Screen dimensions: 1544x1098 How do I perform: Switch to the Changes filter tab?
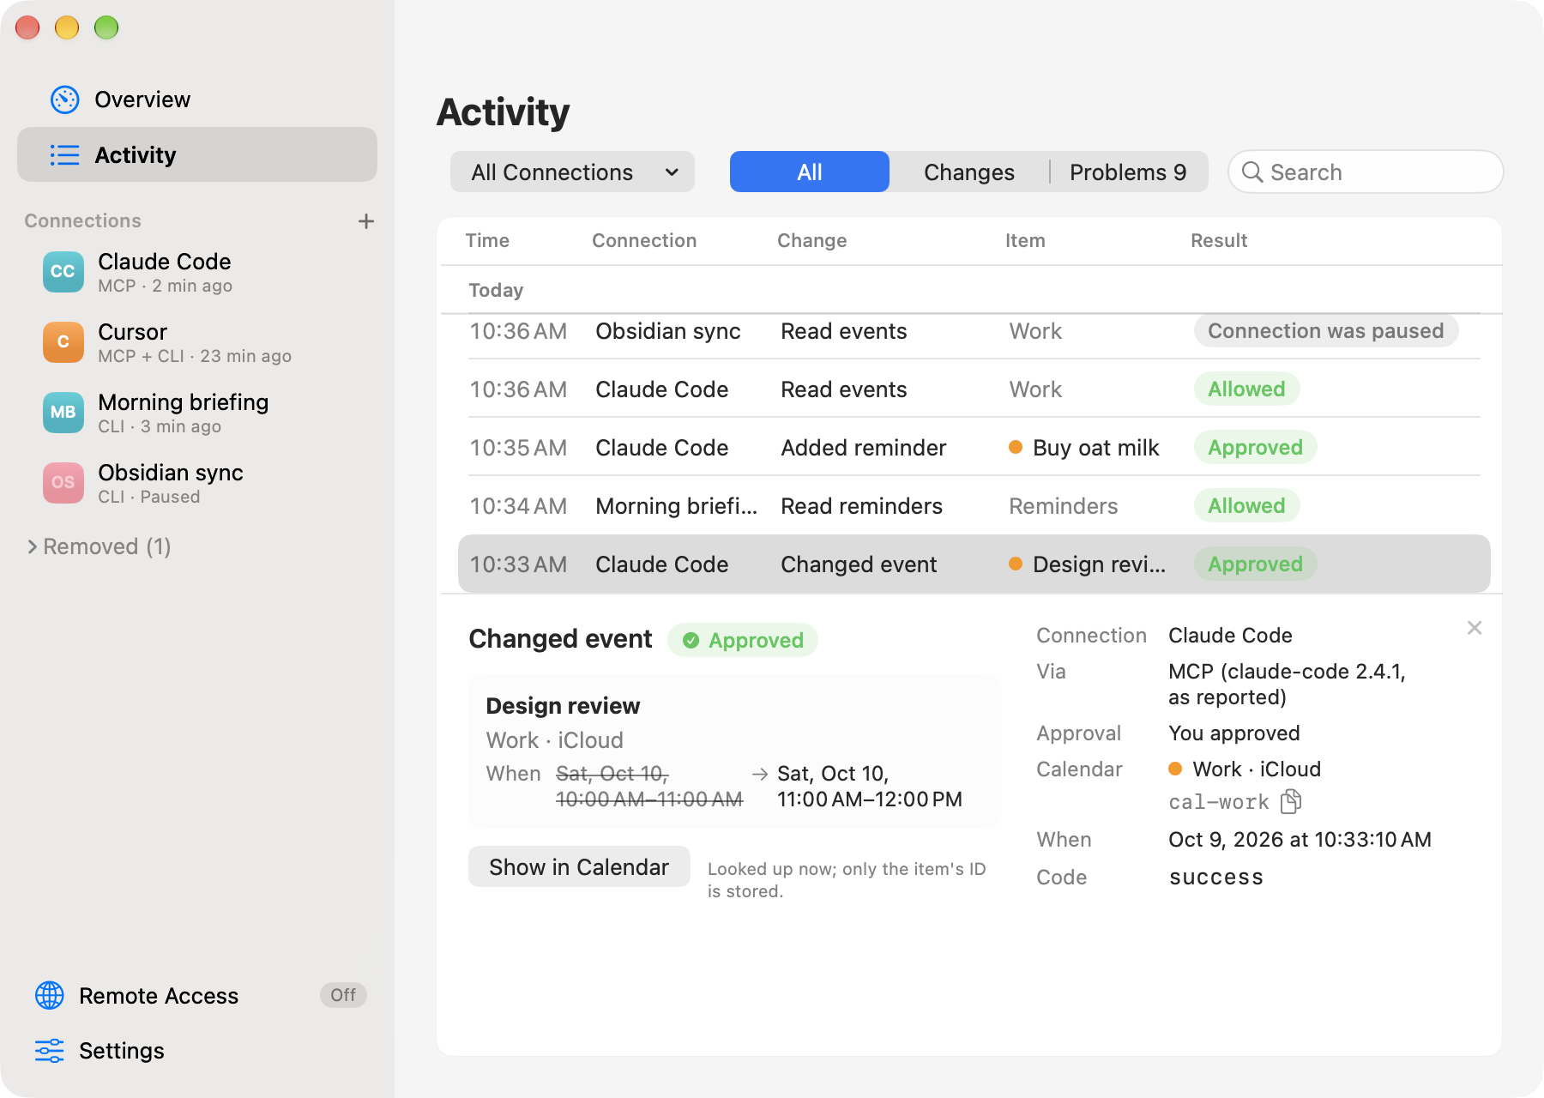coord(969,172)
